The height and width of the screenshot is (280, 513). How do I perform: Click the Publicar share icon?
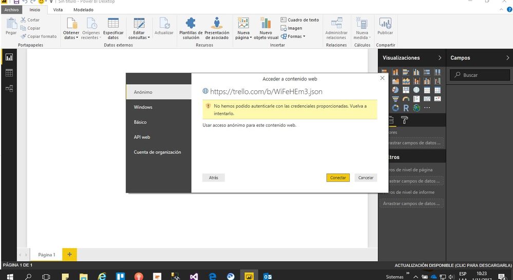pyautogui.click(x=386, y=23)
